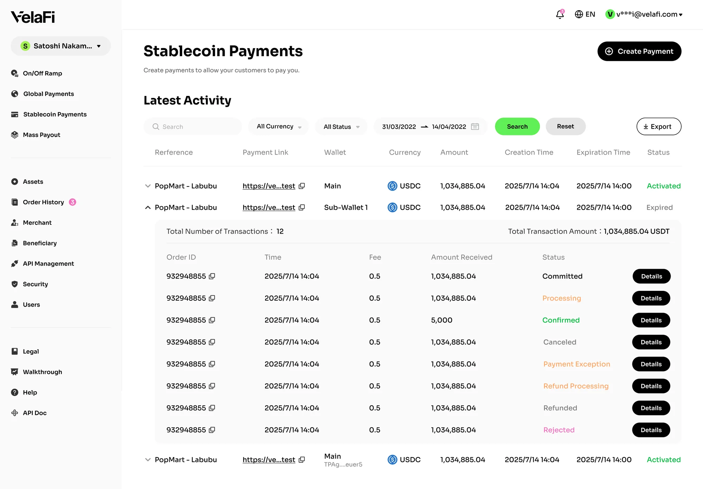Open payment link in Sub-Wallet 1 row
This screenshot has height=489, width=703.
point(269,208)
